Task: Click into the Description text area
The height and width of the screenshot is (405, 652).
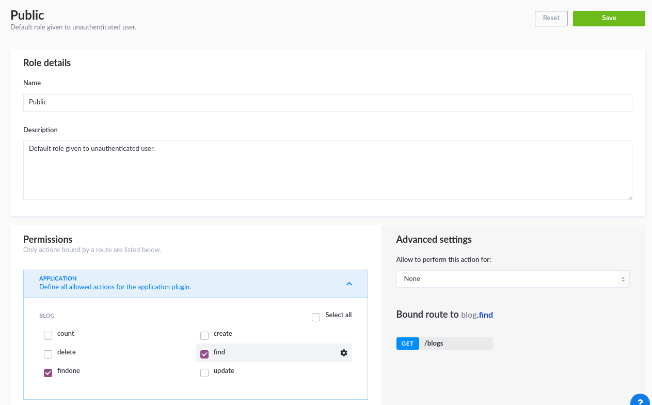Action: click(327, 170)
